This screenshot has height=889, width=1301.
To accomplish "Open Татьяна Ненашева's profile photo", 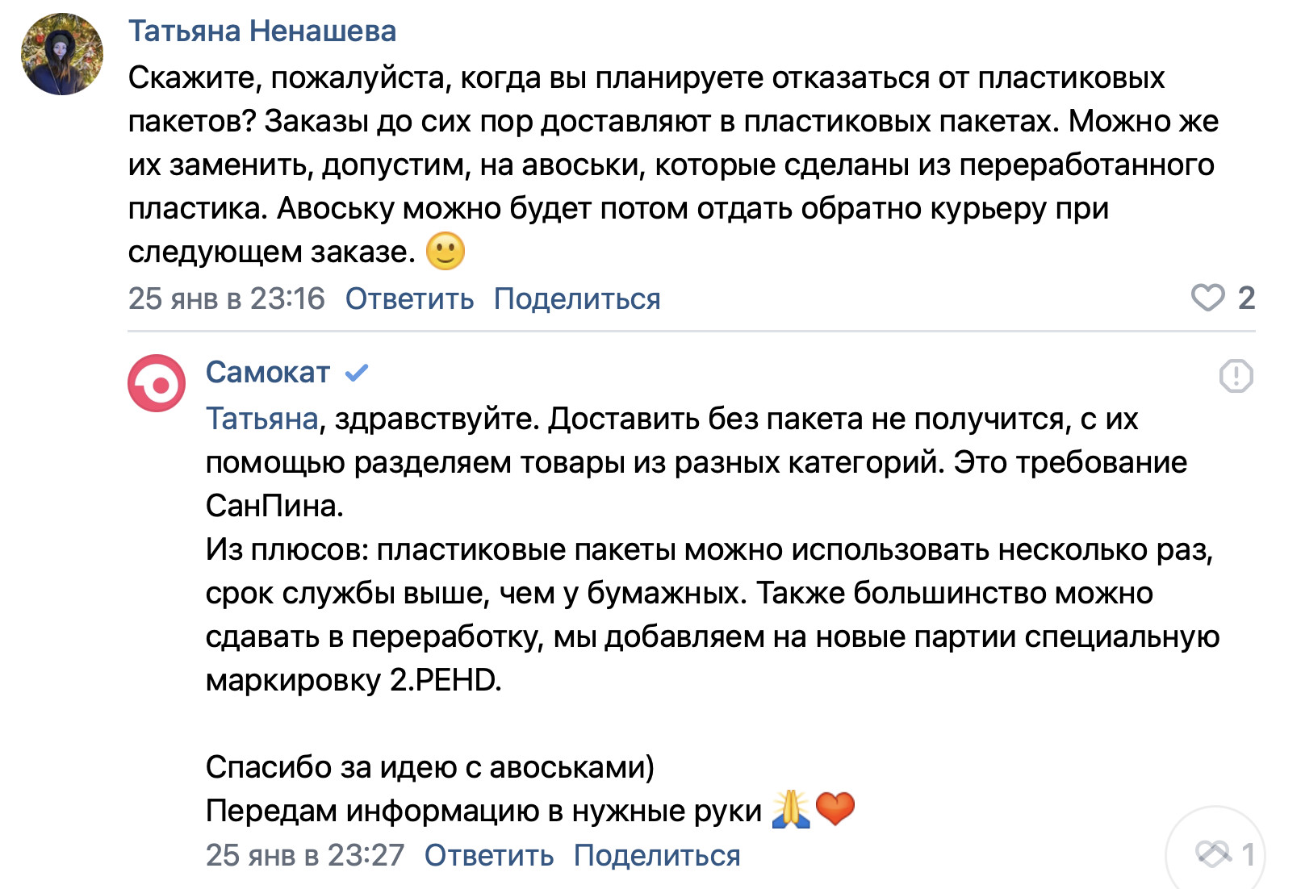I will click(62, 54).
